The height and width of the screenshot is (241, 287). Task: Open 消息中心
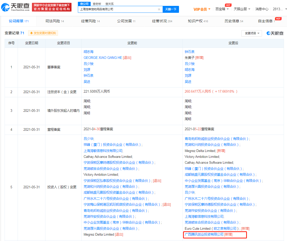262,9
